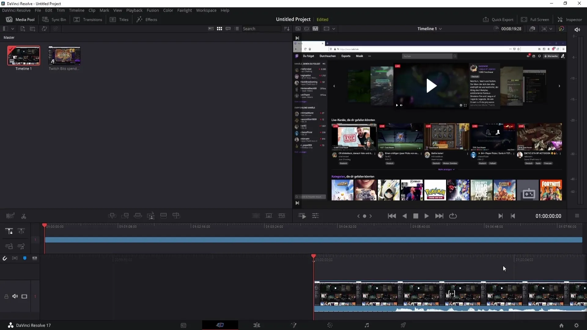Screen dimensions: 587x330
Task: Open the File menu
Action: 38,10
